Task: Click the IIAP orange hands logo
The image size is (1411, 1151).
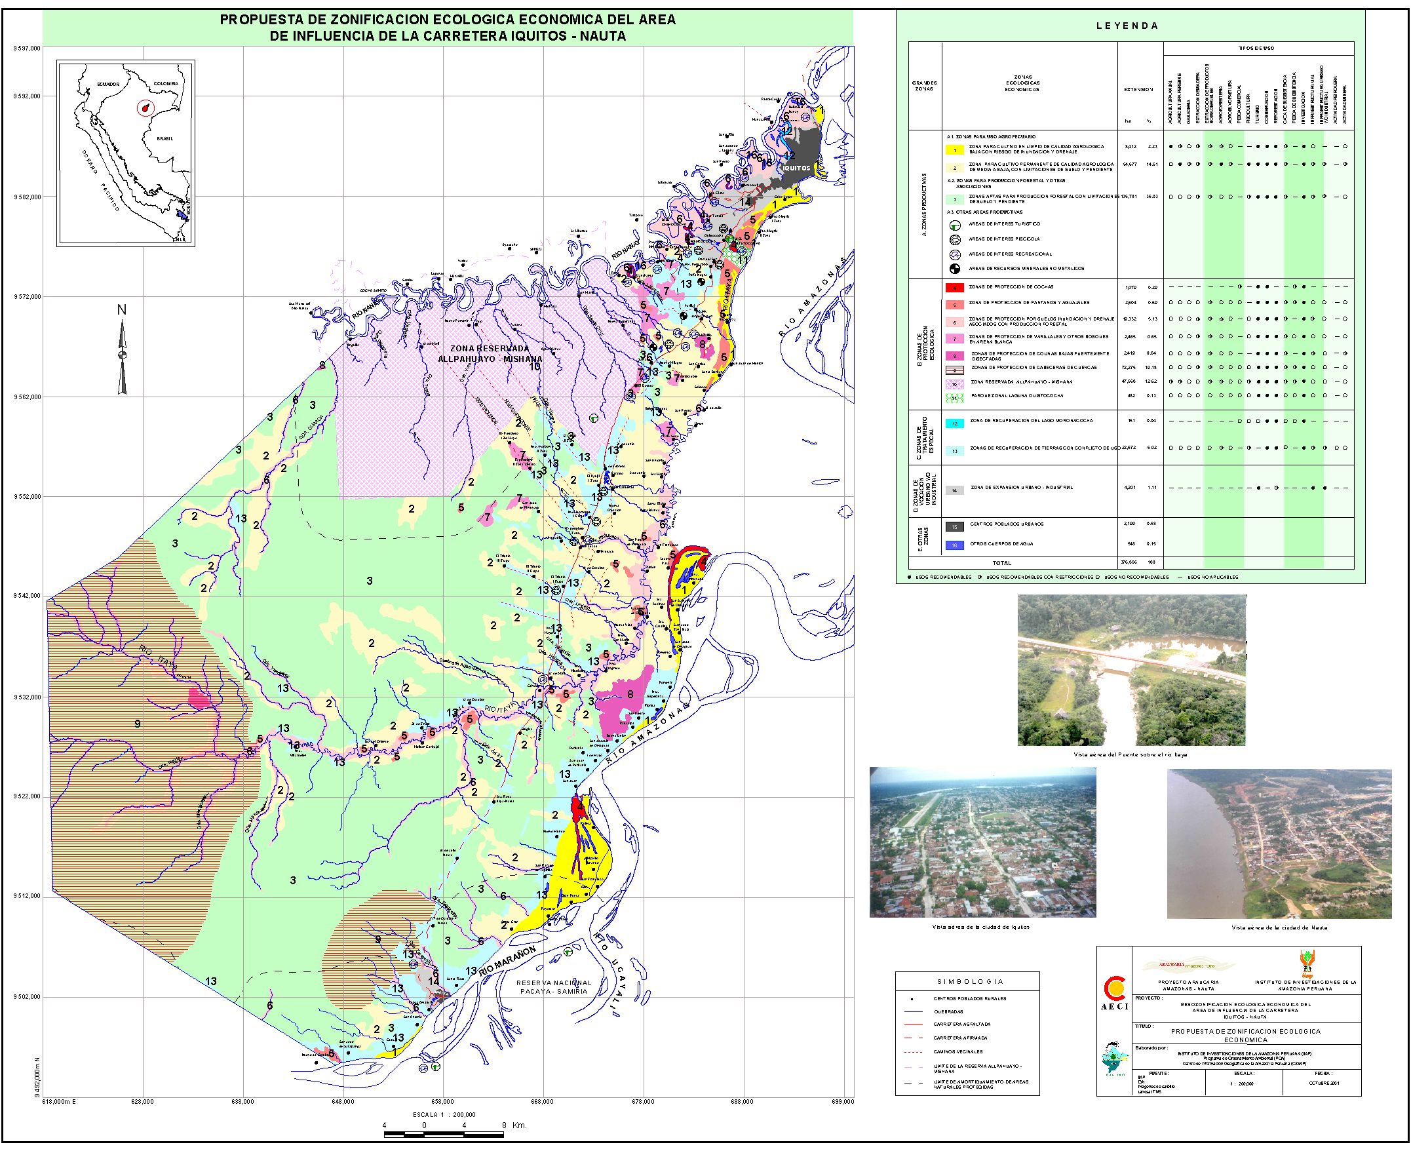Action: (x=1307, y=963)
